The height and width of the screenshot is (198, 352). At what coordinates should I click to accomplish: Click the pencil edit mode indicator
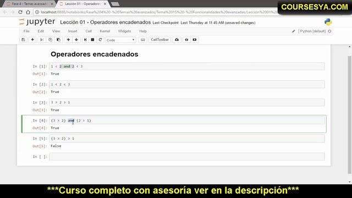(293, 31)
